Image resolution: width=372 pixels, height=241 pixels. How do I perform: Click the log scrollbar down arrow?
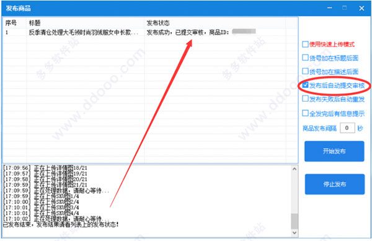point(294,233)
